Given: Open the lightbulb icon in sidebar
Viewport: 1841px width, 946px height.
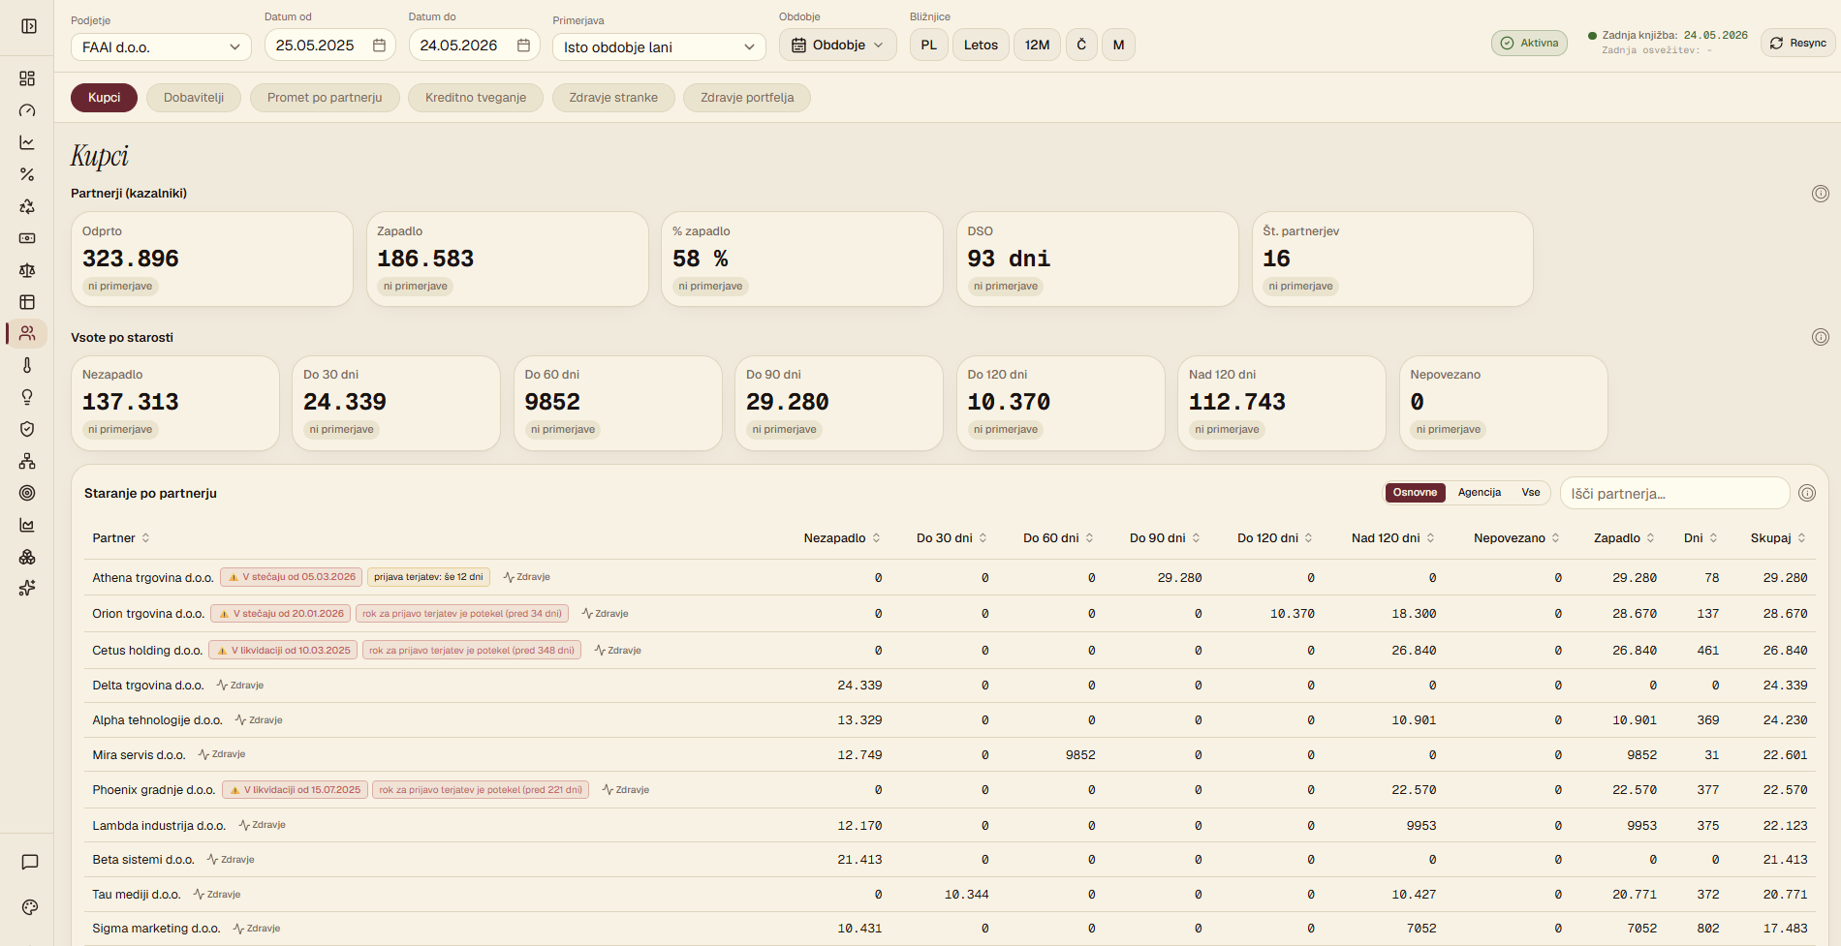Looking at the screenshot, I should [27, 397].
